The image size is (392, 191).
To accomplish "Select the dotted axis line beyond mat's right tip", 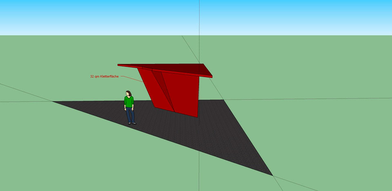I will 294,185.
